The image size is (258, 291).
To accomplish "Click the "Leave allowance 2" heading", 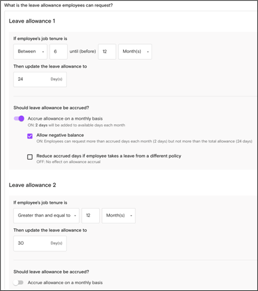I will (x=33, y=185).
